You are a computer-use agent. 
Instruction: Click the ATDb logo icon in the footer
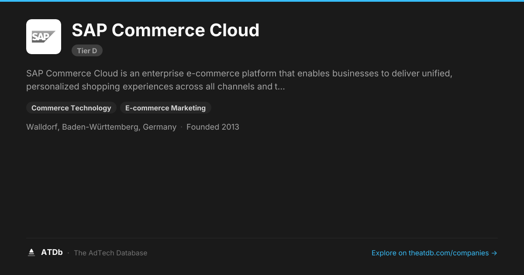pos(31,252)
